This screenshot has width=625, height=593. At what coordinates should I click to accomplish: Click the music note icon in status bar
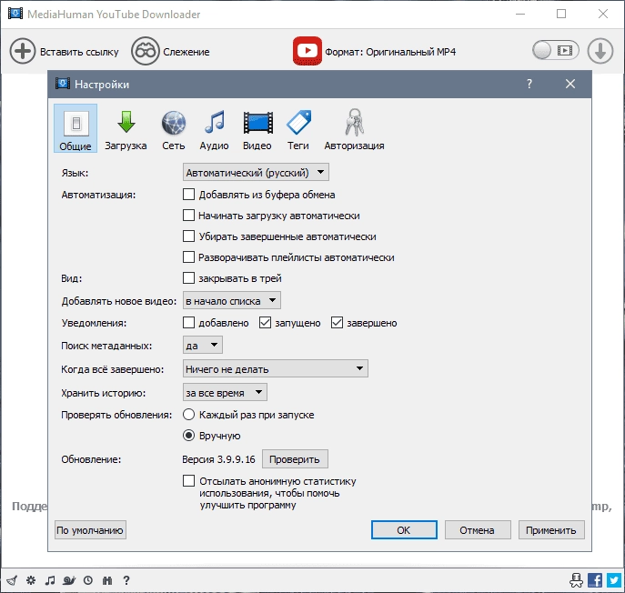coord(50,580)
